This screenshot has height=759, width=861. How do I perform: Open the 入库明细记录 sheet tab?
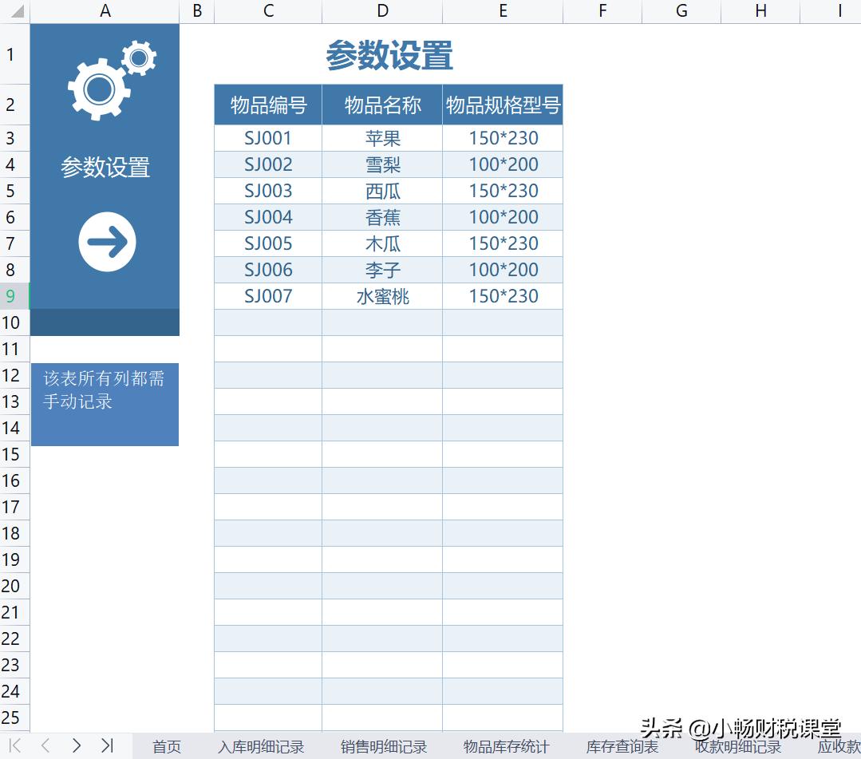[x=262, y=747]
